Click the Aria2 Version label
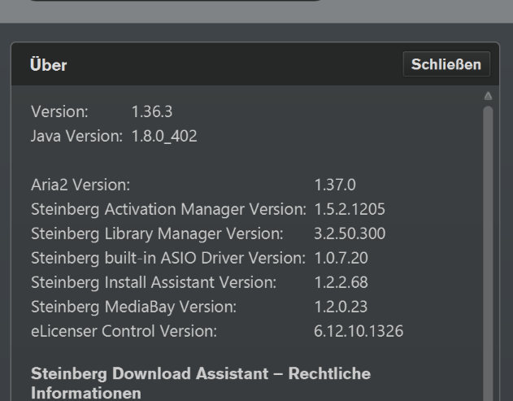Image resolution: width=513 pixels, height=401 pixels. (x=80, y=185)
